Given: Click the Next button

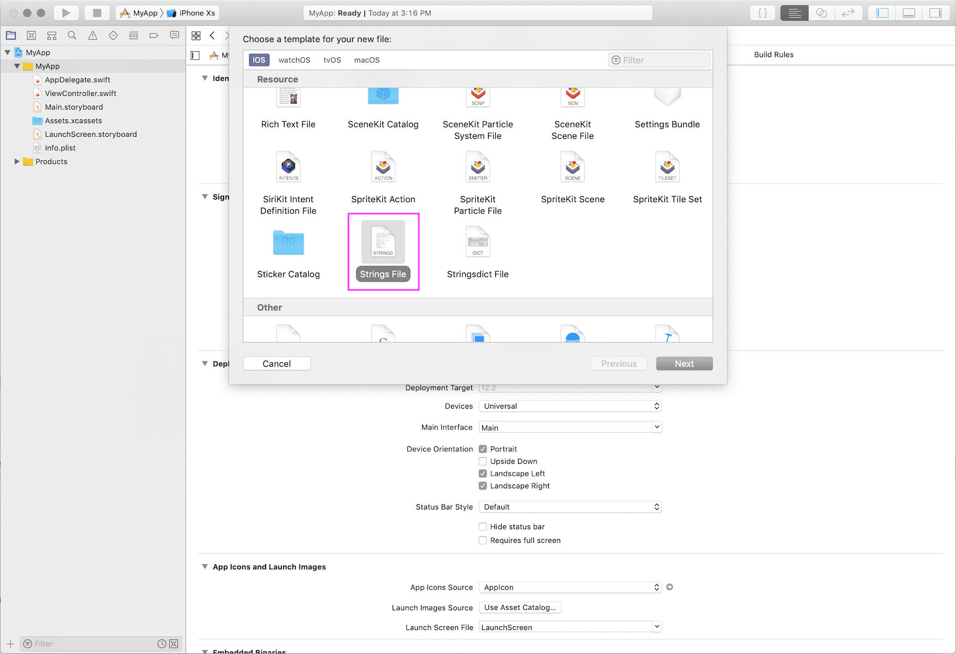Looking at the screenshot, I should point(684,364).
